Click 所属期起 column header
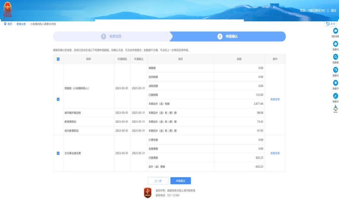Viewport: 339px width, 204px height. pyautogui.click(x=122, y=59)
